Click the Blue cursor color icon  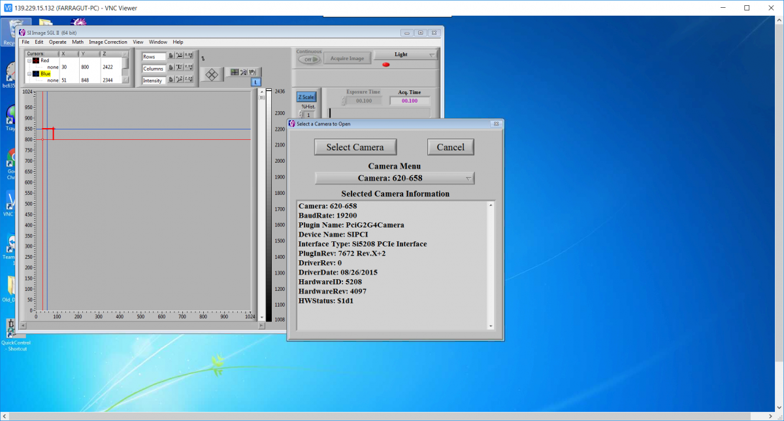pos(36,74)
